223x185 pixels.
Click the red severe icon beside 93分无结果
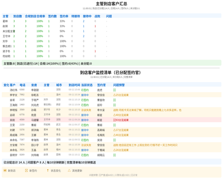click(114, 120)
